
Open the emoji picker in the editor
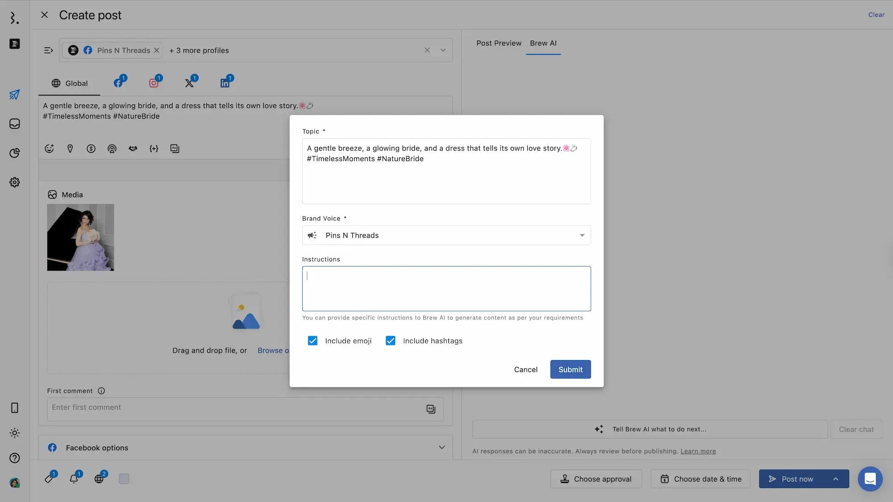click(x=49, y=149)
